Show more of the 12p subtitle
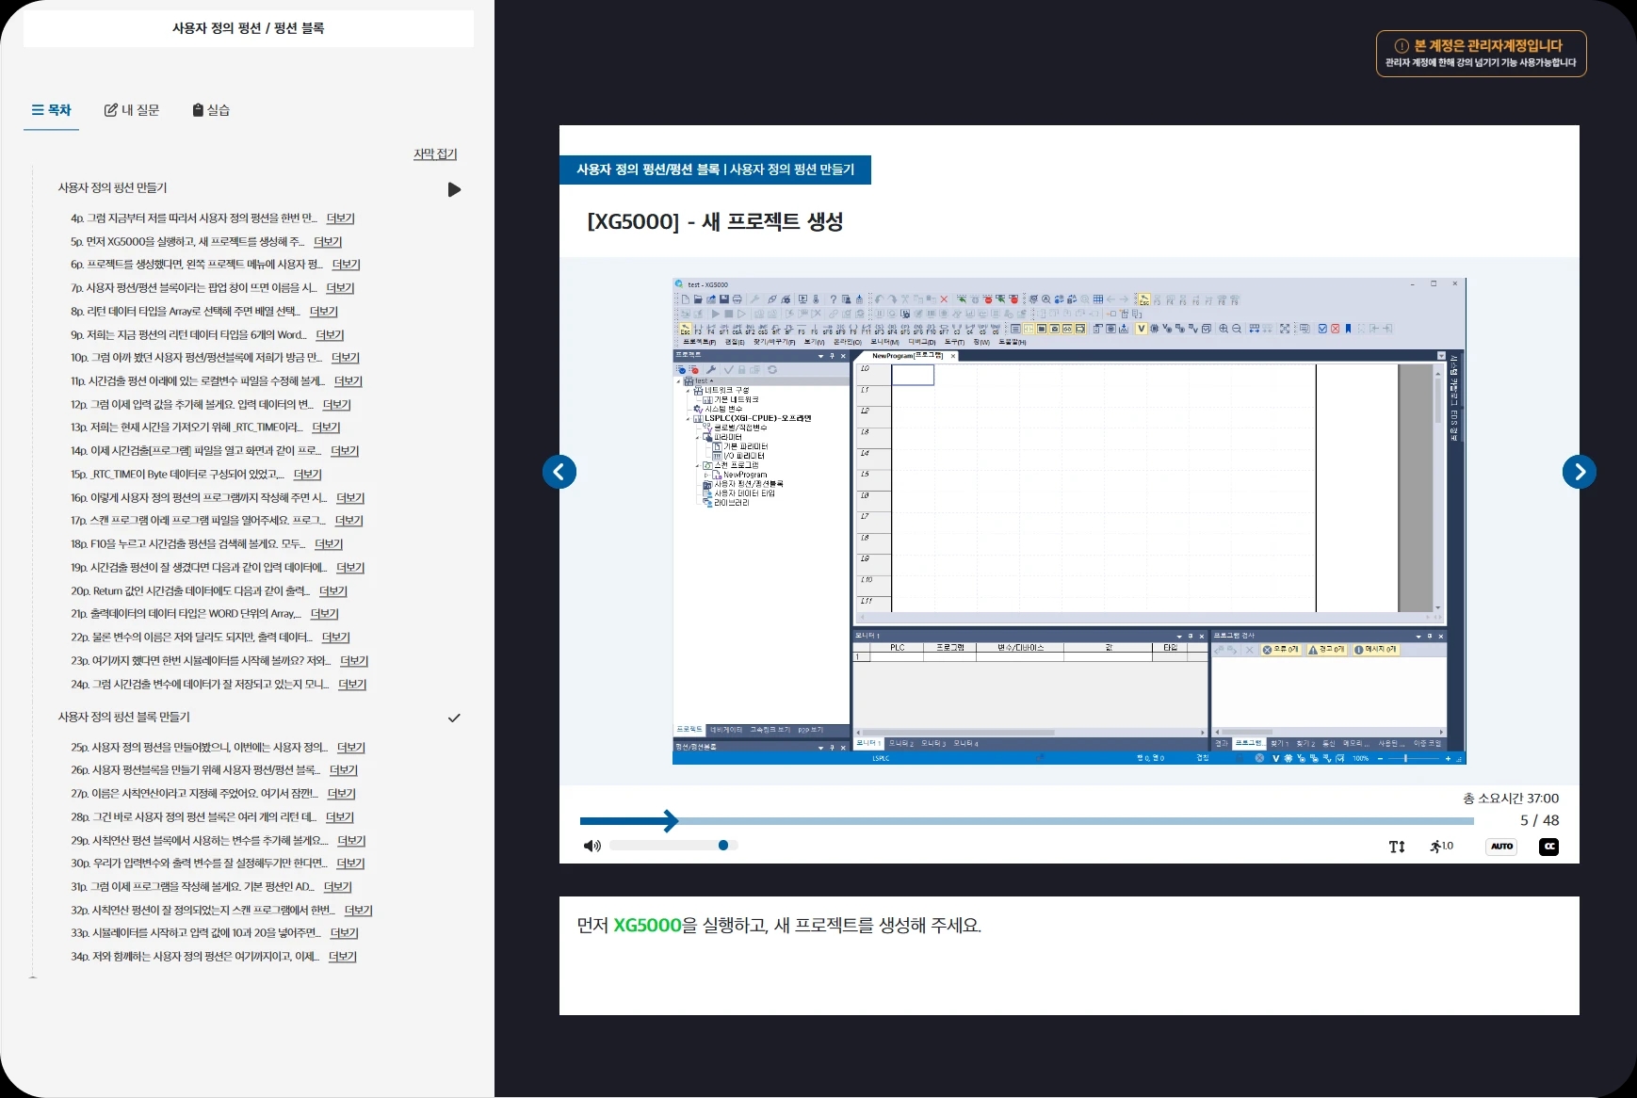This screenshot has height=1098, width=1637. (336, 405)
